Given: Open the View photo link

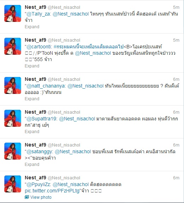Looking at the screenshot, I should click(x=41, y=197).
